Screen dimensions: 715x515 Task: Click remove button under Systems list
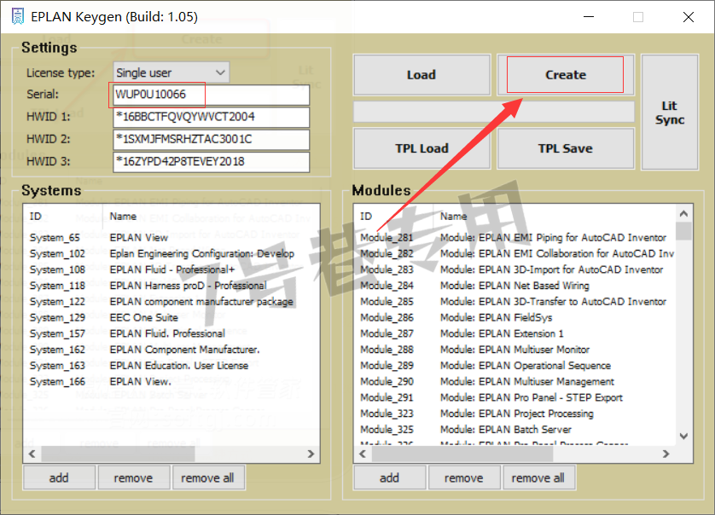134,477
